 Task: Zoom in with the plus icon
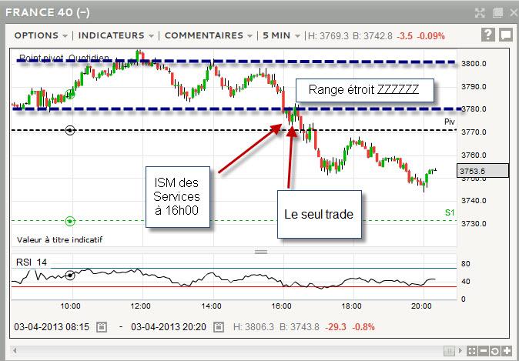[507, 351]
